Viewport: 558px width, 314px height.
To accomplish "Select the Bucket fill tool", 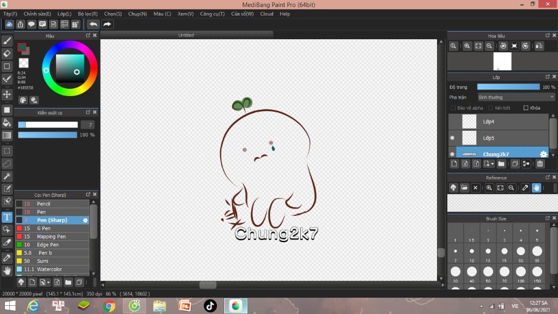I will pyautogui.click(x=7, y=123).
